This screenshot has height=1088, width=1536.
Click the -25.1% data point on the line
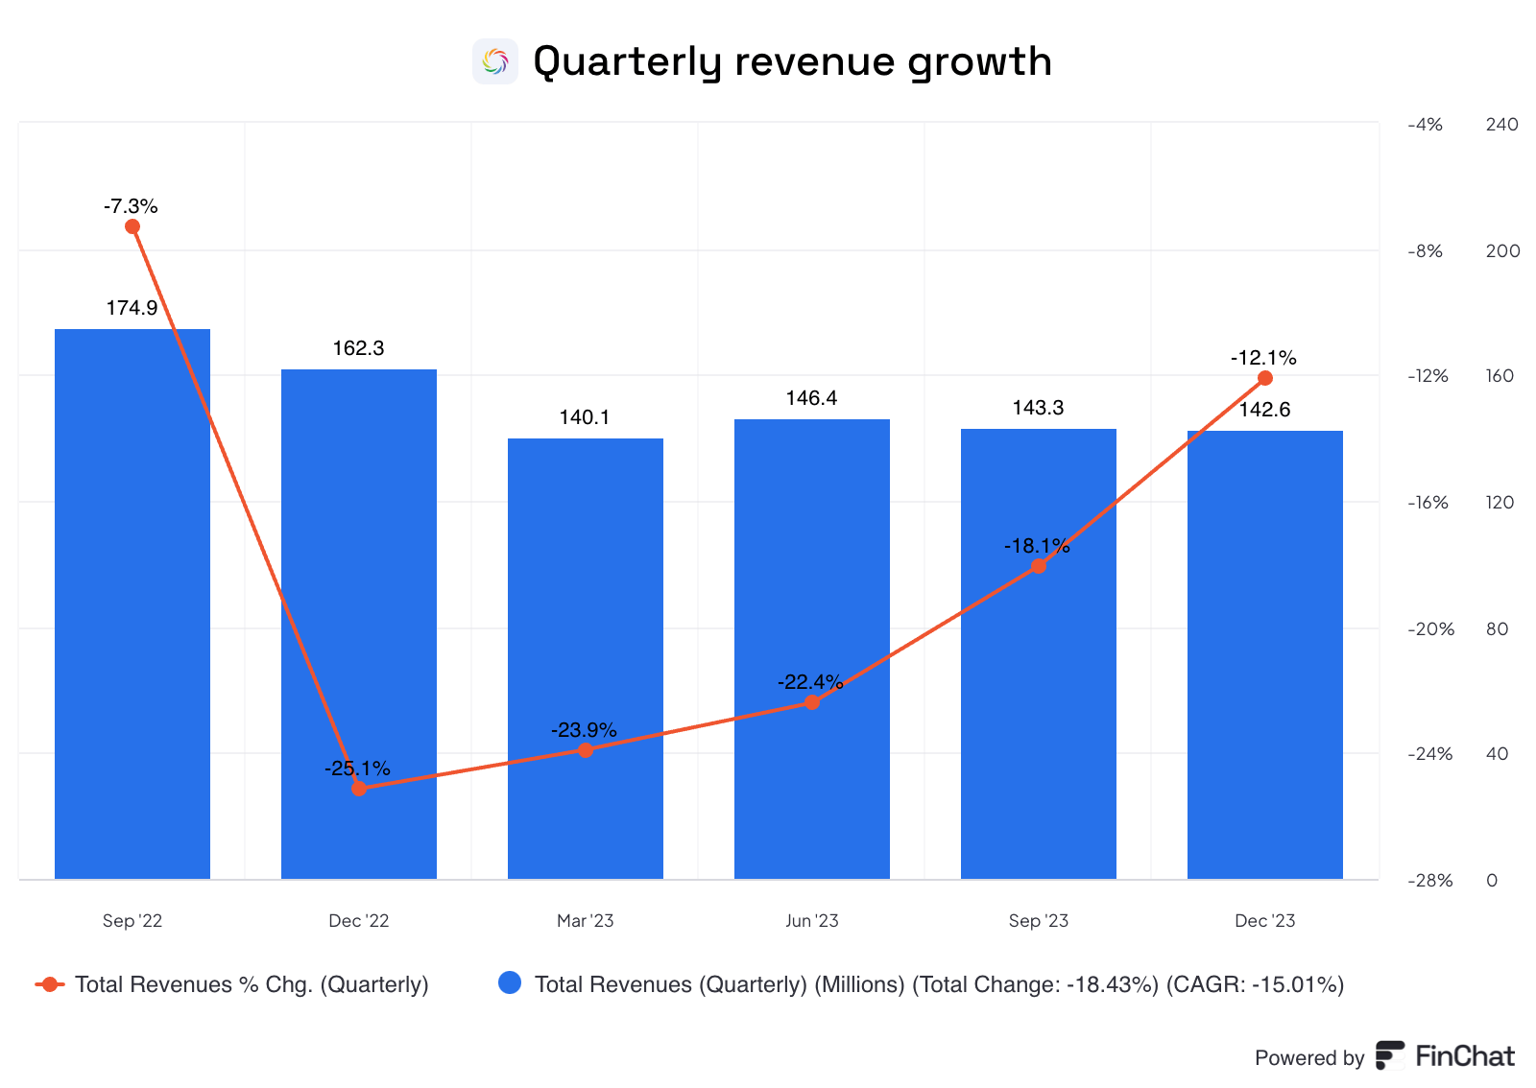tap(357, 788)
